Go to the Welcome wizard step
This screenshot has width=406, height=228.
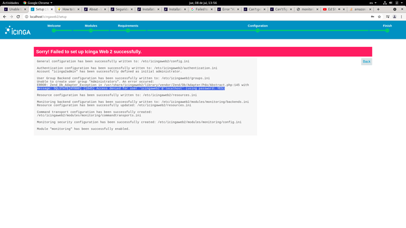pos(54,26)
